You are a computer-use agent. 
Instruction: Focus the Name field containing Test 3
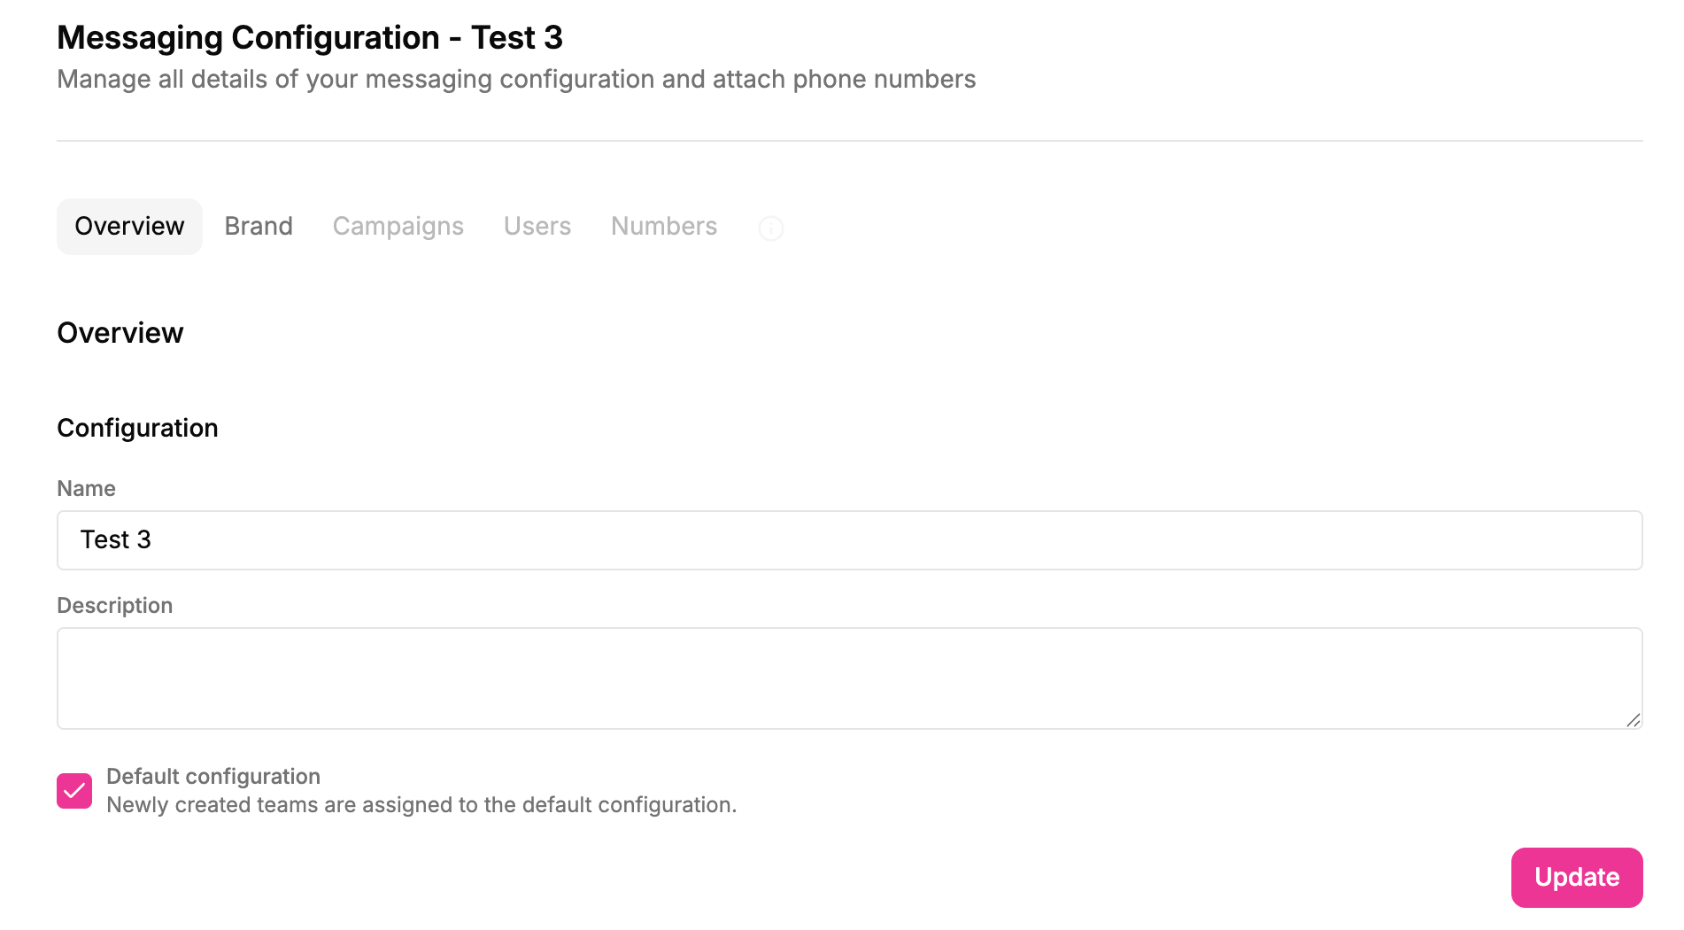pyautogui.click(x=850, y=540)
